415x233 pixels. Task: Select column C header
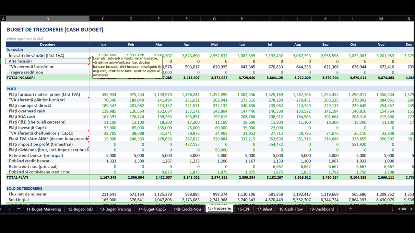[103, 19]
